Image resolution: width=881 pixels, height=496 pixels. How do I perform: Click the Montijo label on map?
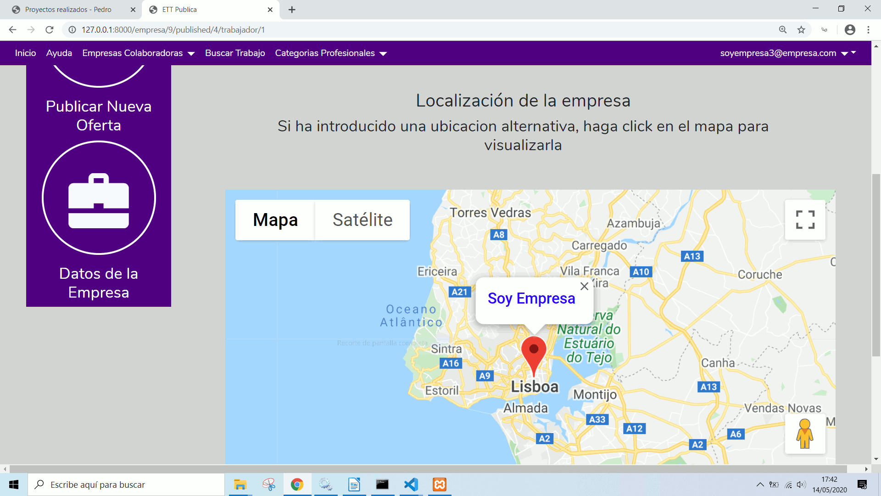pos(595,395)
